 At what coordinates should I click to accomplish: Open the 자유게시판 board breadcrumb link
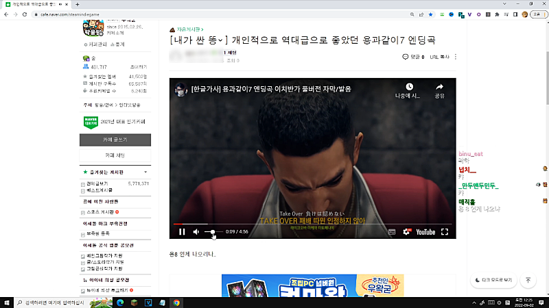(190, 29)
